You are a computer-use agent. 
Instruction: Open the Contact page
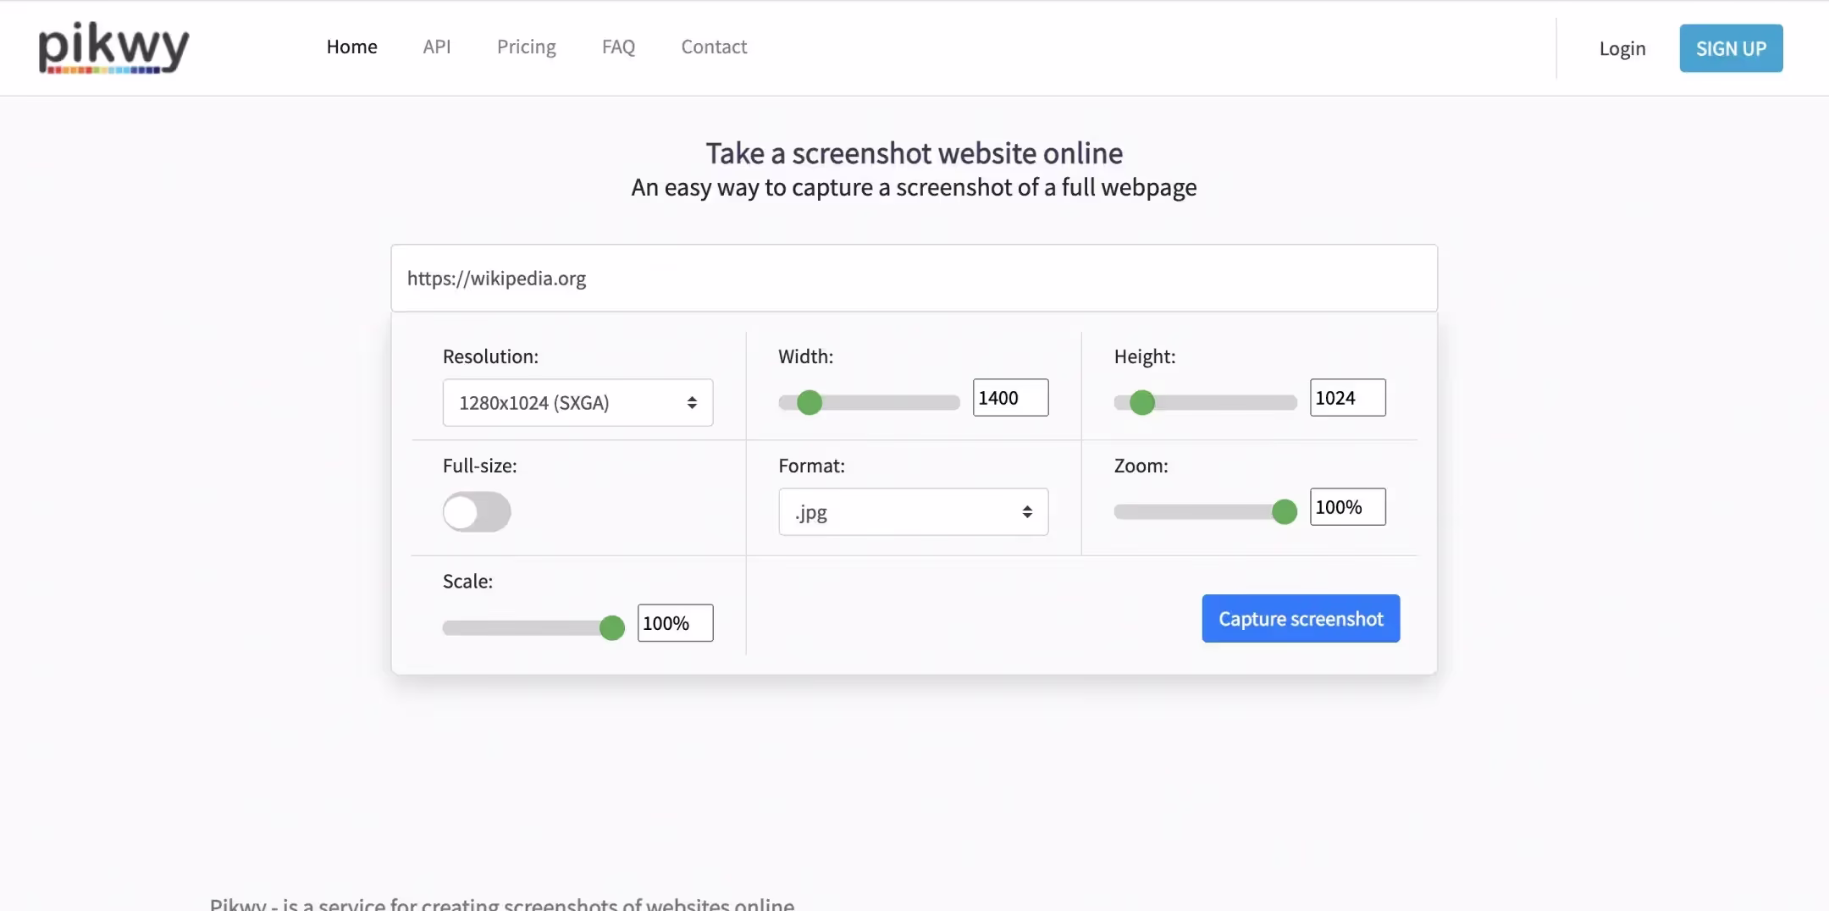click(x=714, y=47)
